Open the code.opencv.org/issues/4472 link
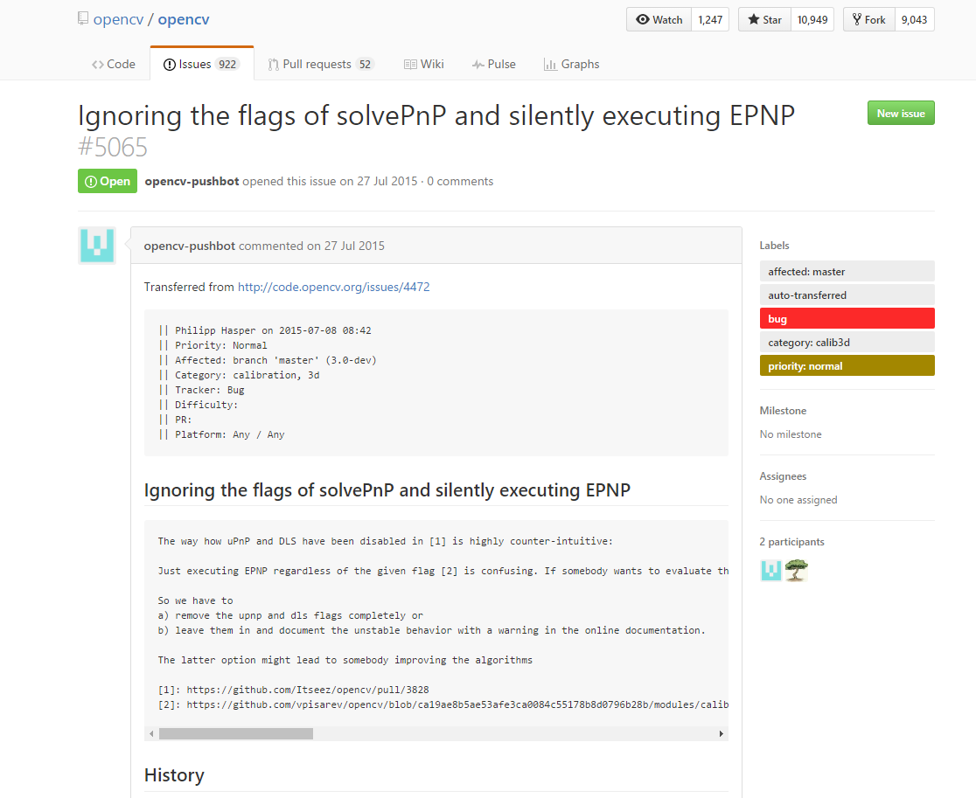The image size is (976, 798). (x=333, y=287)
